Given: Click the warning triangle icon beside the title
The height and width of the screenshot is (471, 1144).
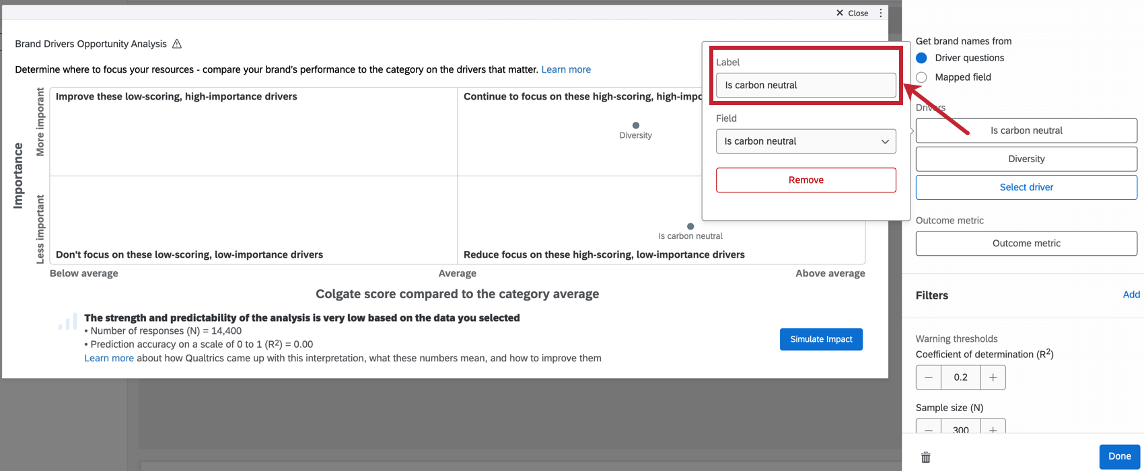Looking at the screenshot, I should coord(177,44).
